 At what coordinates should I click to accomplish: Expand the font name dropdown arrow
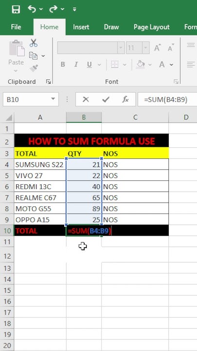click(x=121, y=48)
